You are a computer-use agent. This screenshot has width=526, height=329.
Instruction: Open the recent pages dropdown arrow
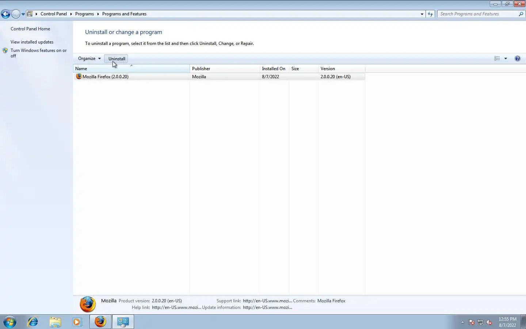point(23,14)
